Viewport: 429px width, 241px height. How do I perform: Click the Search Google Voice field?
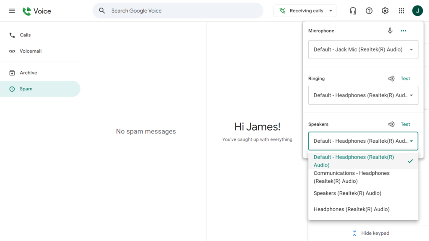(x=178, y=10)
